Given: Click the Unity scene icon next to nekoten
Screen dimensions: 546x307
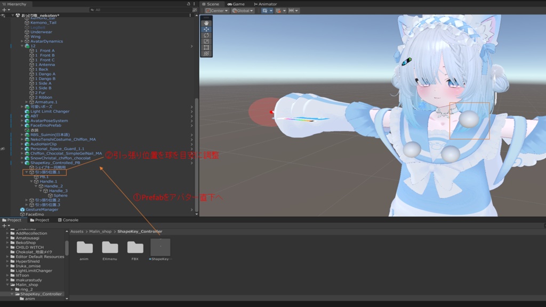Looking at the screenshot, I should point(18,15).
